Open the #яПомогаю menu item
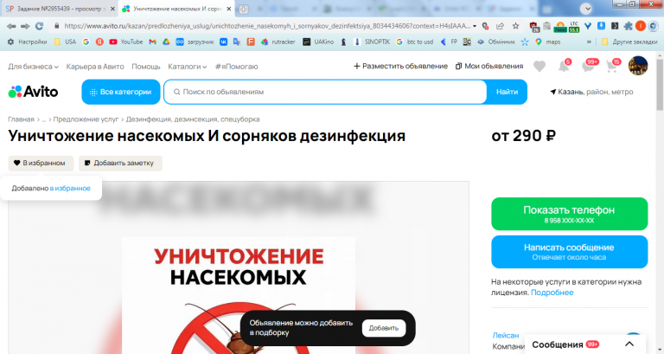The image size is (664, 354). pyautogui.click(x=236, y=67)
